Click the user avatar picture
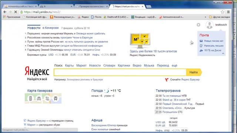The width and height of the screenshot is (237, 133). tap(210, 25)
